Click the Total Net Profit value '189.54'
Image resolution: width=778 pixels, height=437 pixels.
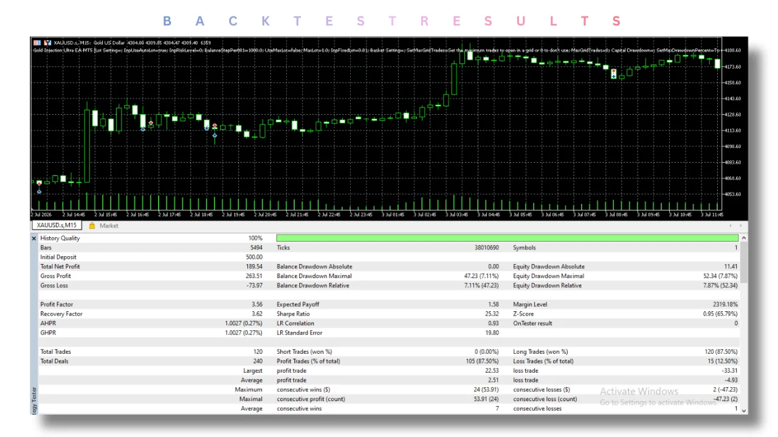254,266
